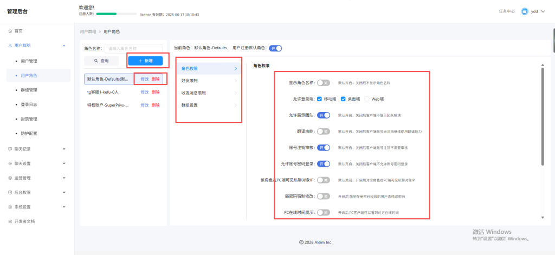Viewport: 555px width, 255px height.
Task: Click the 角色权限 panel scrollbar
Action: tap(542, 116)
